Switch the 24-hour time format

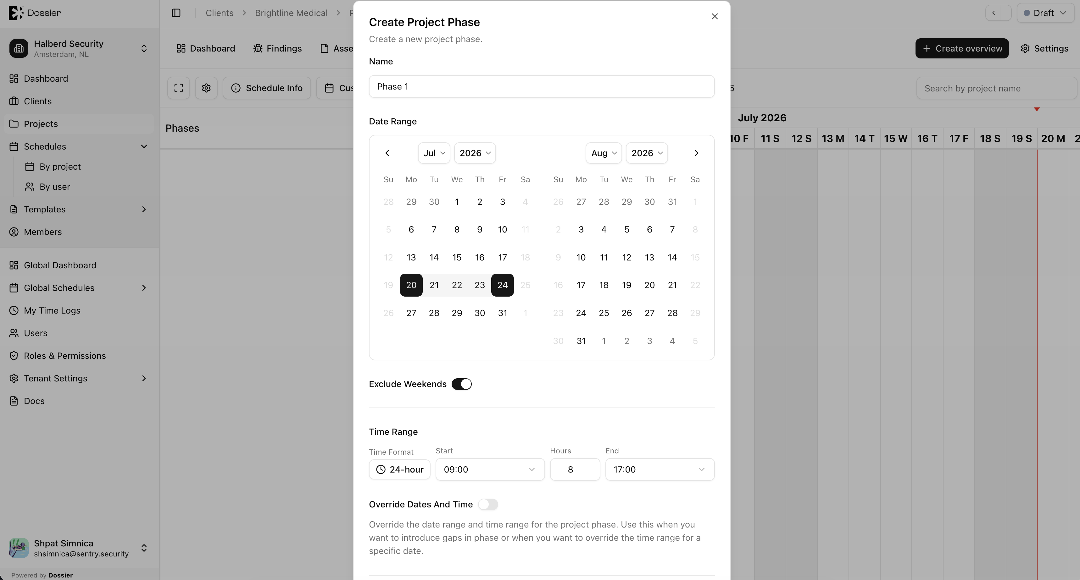point(399,469)
